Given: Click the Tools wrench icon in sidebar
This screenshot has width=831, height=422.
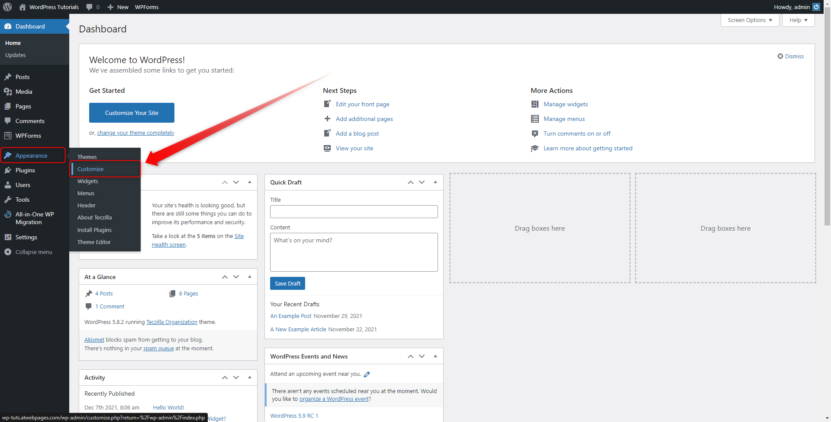Looking at the screenshot, I should click(x=8, y=200).
